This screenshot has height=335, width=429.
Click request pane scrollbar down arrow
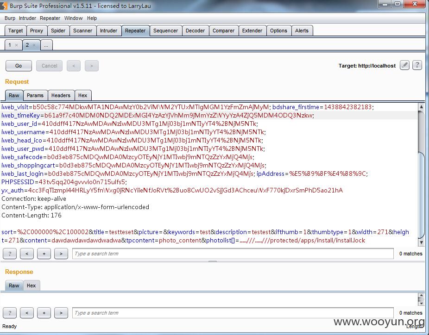coord(421,242)
